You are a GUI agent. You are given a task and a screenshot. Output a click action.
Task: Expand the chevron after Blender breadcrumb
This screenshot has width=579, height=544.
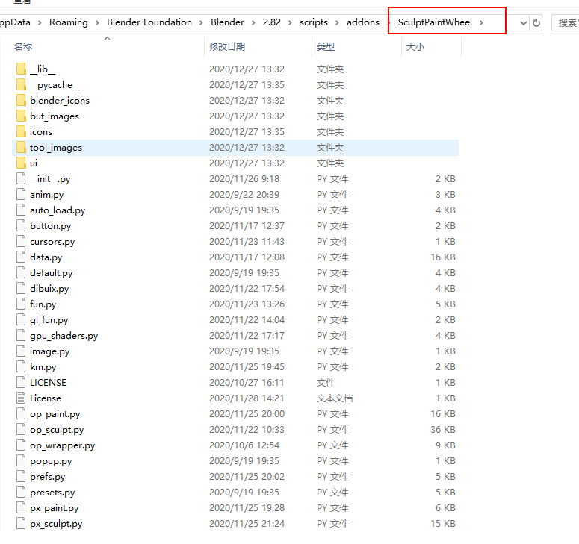coord(253,22)
